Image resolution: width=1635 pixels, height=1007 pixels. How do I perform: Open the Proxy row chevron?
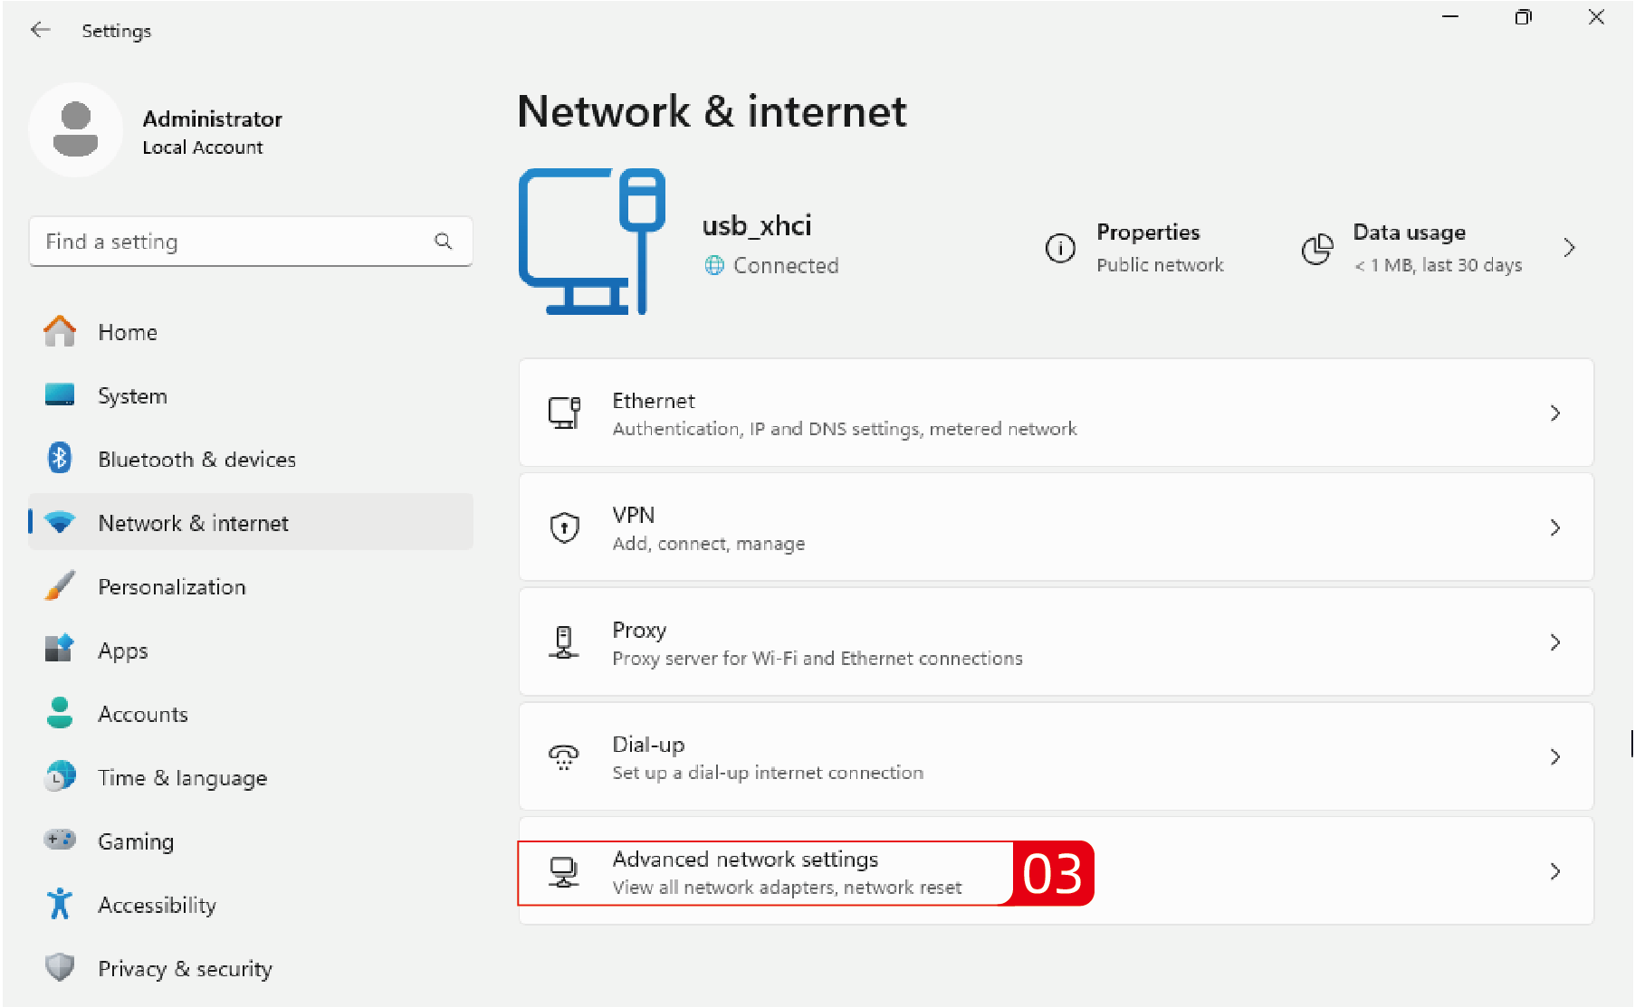tap(1554, 642)
